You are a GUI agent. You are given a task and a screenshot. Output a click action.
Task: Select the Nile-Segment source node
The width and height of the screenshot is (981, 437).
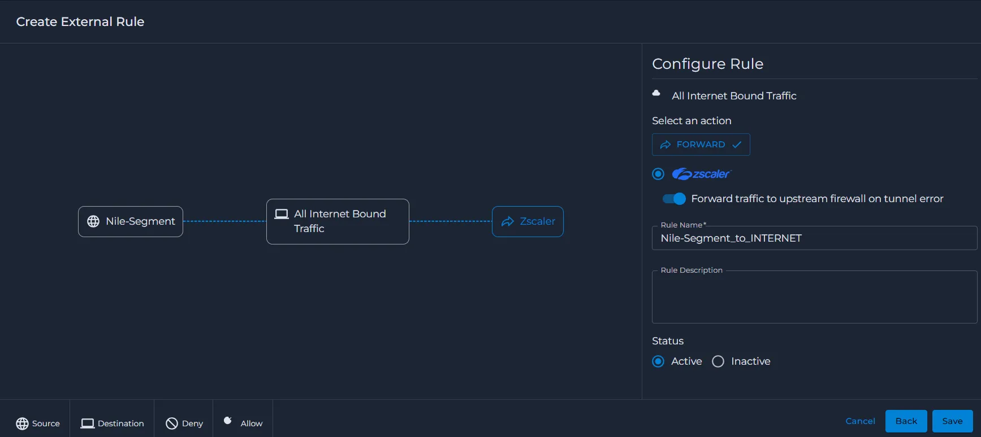tap(131, 221)
